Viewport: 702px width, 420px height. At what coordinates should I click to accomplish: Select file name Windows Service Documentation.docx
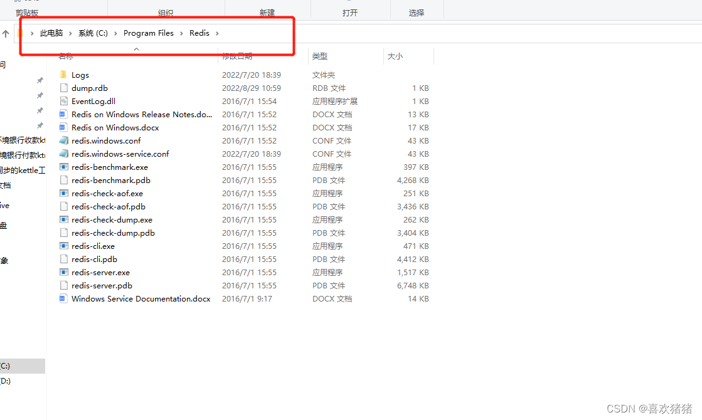click(141, 298)
